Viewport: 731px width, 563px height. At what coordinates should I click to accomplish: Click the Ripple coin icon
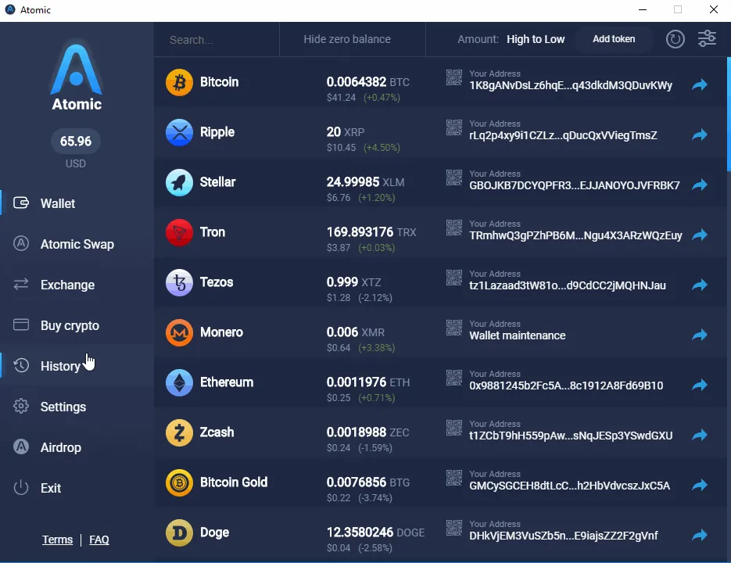click(x=179, y=132)
